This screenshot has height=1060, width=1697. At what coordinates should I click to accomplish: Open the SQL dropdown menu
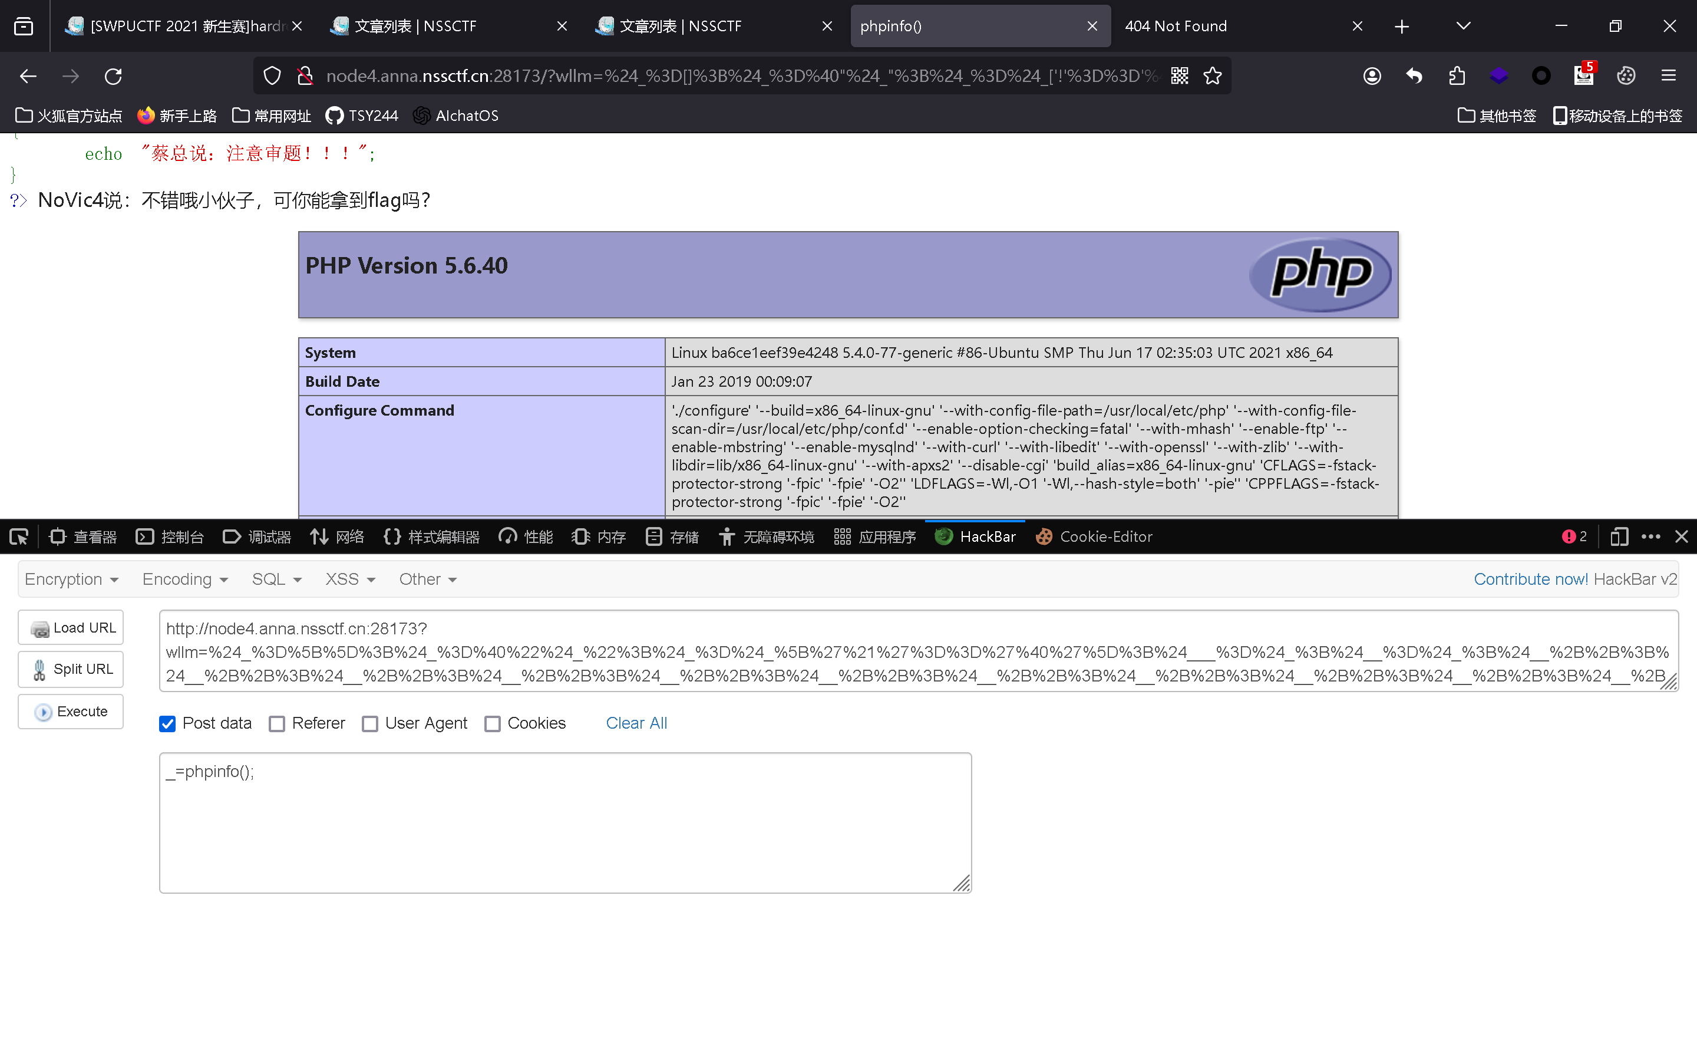coord(277,579)
